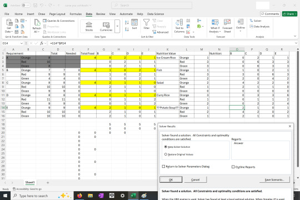Image resolution: width=300 pixels, height=200 pixels.
Task: Open the Excel app on taskbar
Action: click(133, 196)
